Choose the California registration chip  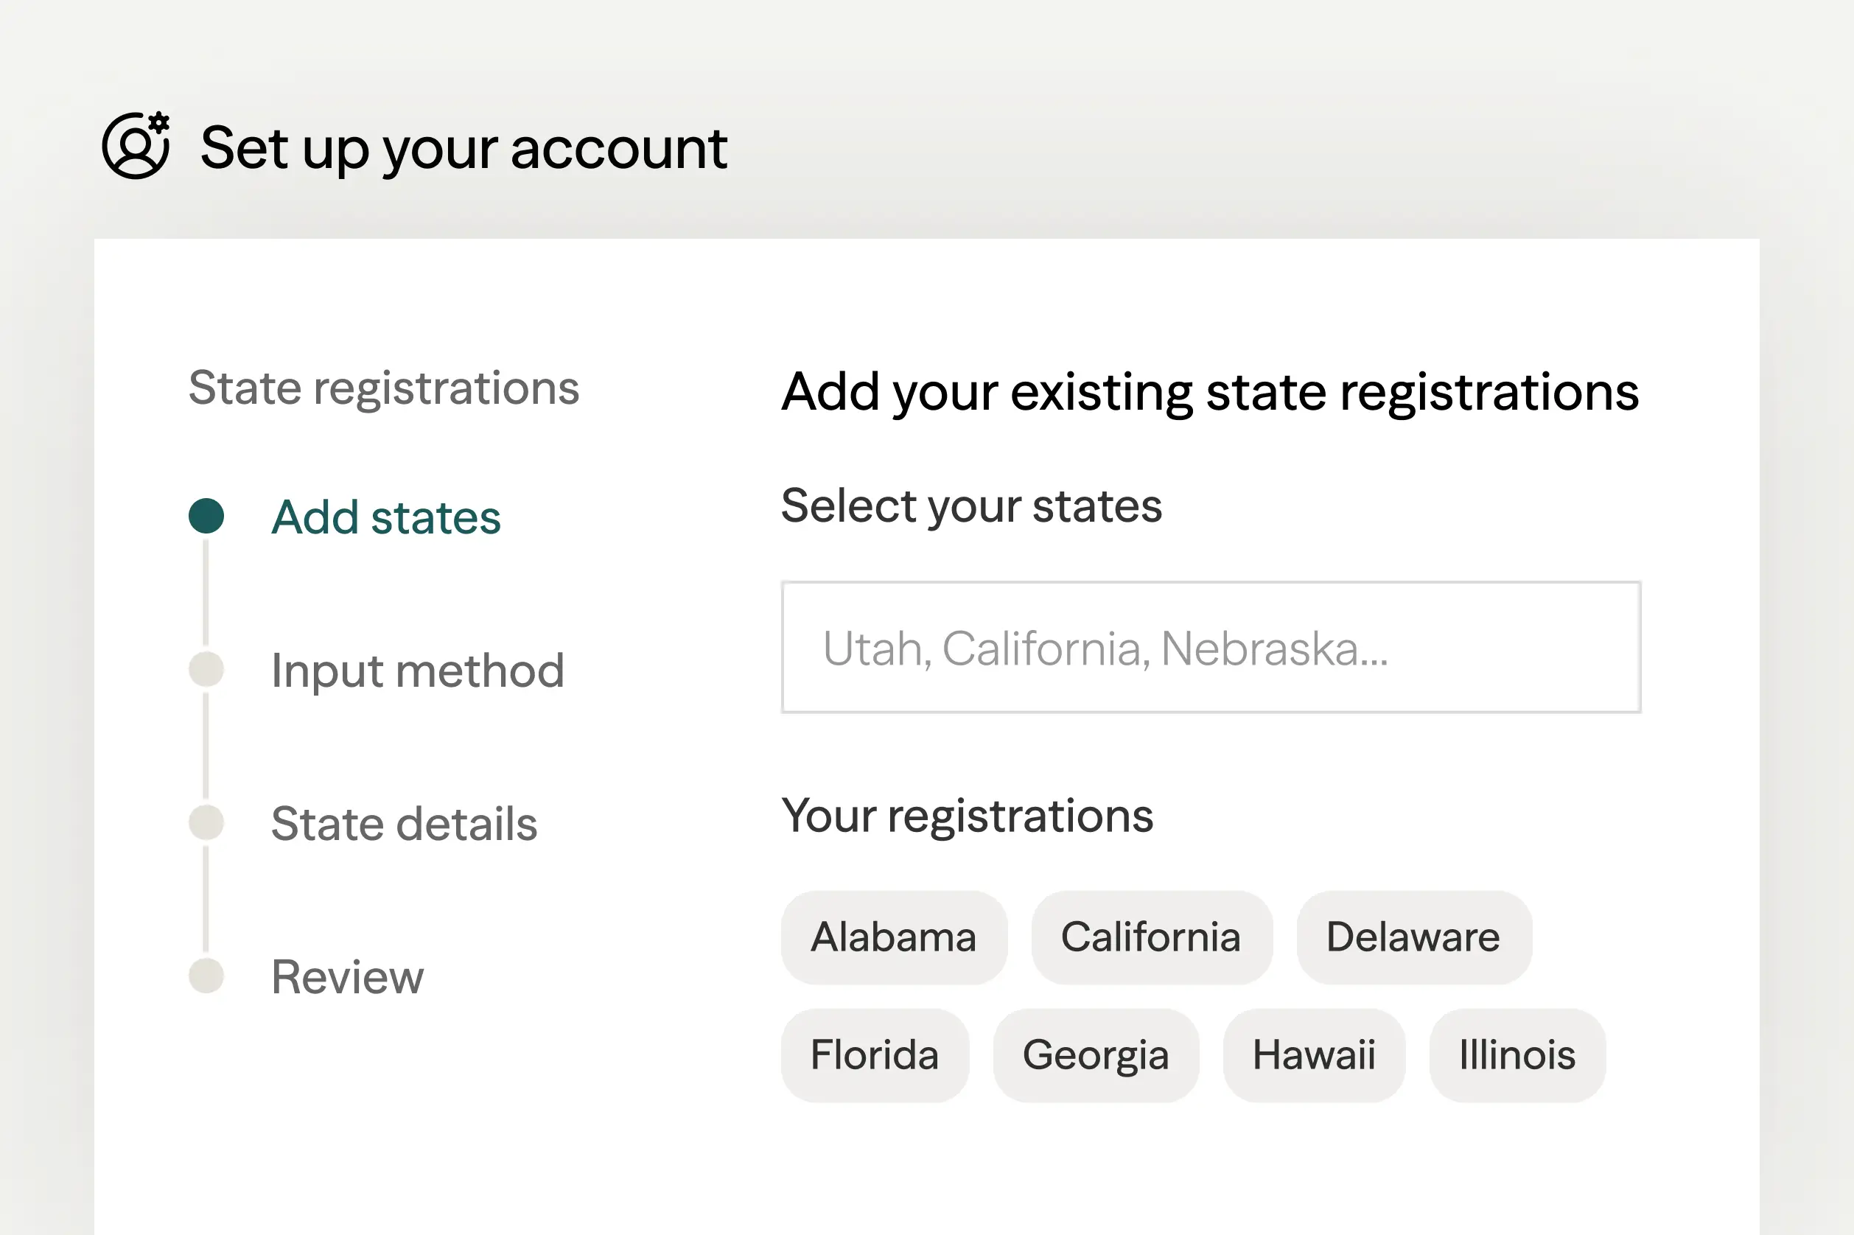click(1152, 937)
